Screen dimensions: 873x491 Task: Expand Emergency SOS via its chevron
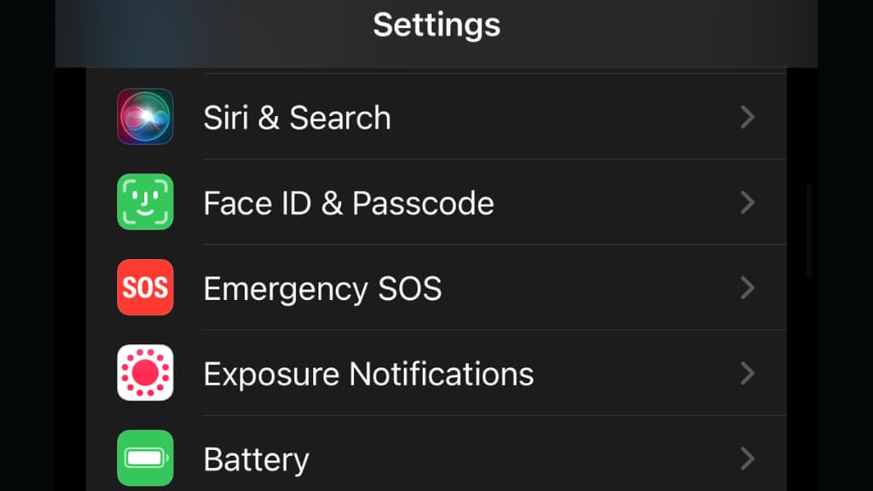[747, 288]
